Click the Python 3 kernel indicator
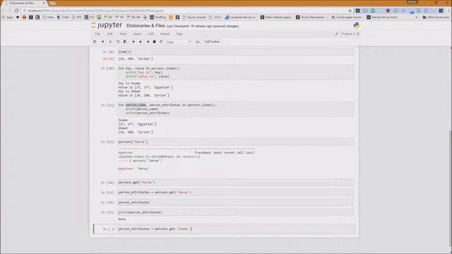The height and width of the screenshot is (254, 452). tap(350, 34)
